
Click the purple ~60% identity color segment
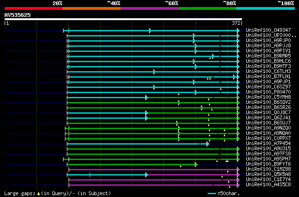[149, 8]
